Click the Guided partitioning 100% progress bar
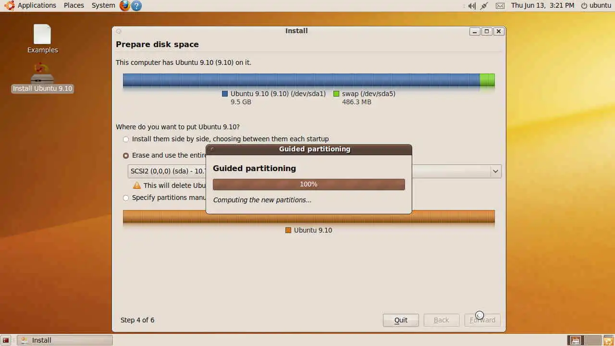The image size is (615, 346). click(x=309, y=185)
